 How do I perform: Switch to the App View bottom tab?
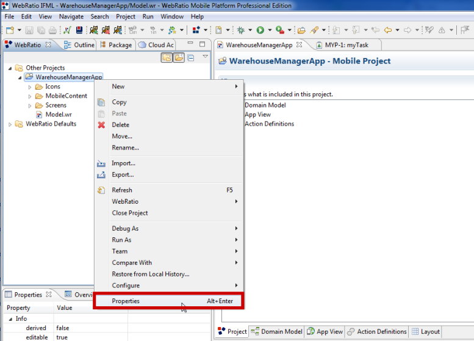pyautogui.click(x=325, y=332)
